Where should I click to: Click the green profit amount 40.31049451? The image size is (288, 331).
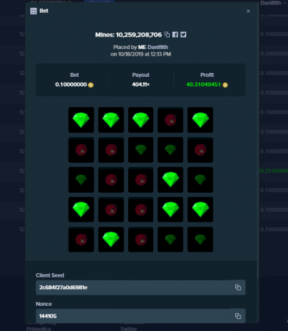tap(203, 85)
